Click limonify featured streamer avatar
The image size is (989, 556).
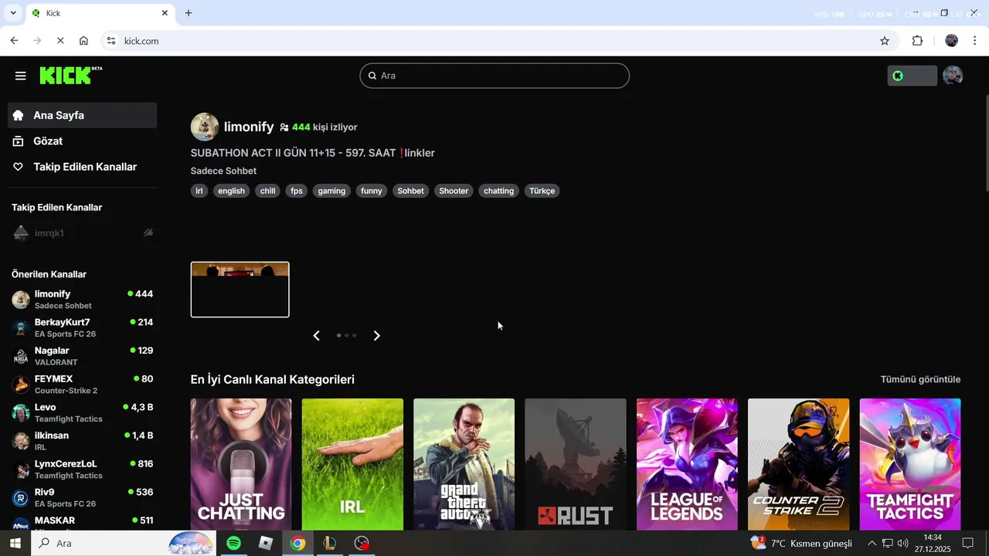coord(205,127)
